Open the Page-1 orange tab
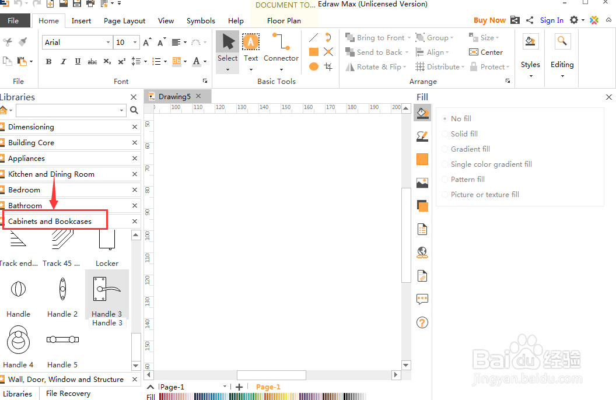The height and width of the screenshot is (400, 616). pyautogui.click(x=268, y=387)
